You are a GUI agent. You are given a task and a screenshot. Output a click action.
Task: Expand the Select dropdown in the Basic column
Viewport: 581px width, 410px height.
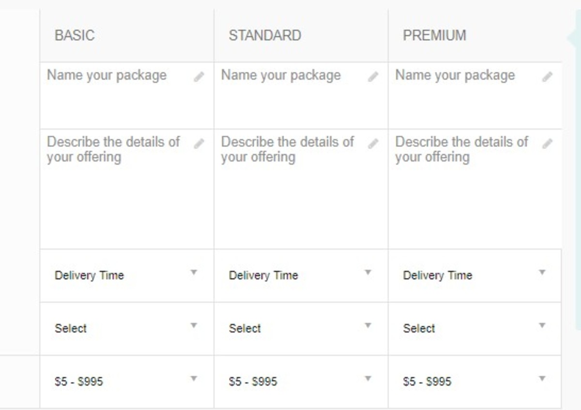tap(126, 328)
